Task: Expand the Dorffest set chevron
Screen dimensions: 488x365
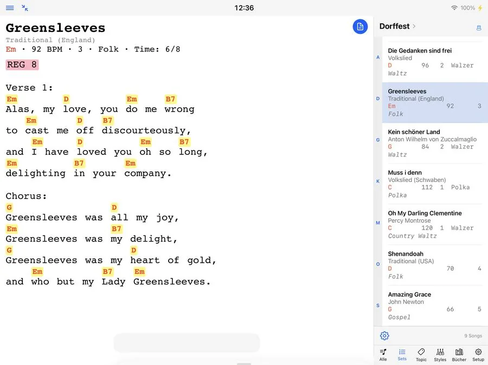Action: point(414,27)
